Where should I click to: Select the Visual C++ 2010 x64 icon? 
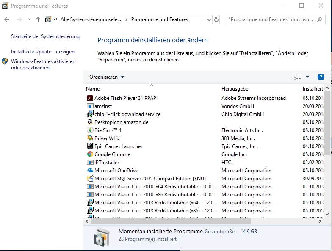[x=90, y=186]
